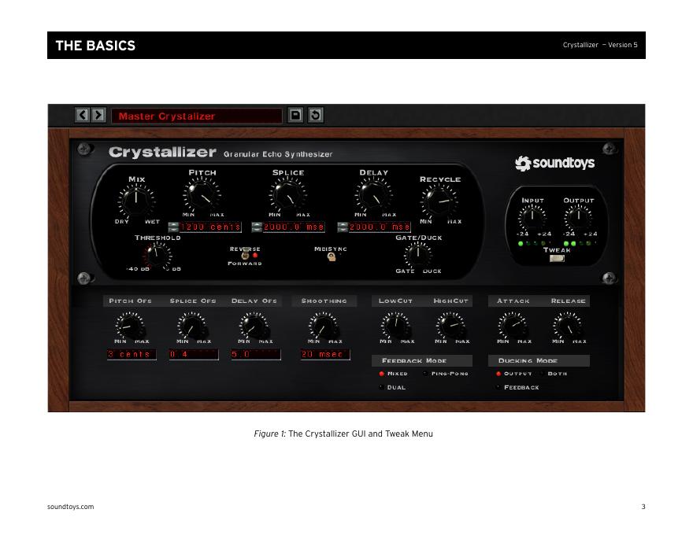Select Ping-Pong feedback mode

point(426,374)
